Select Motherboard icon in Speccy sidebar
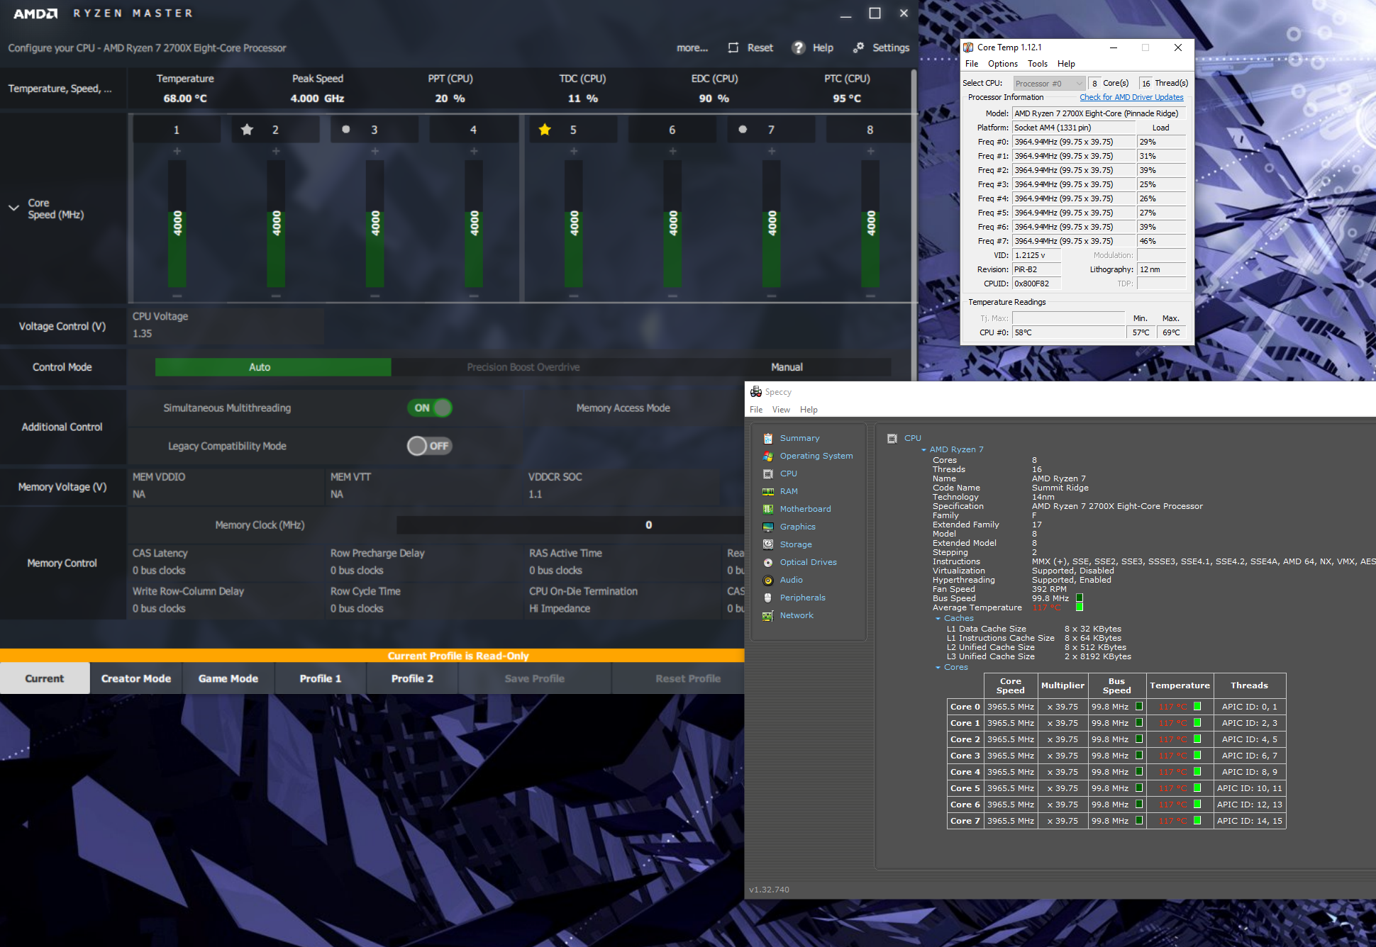The height and width of the screenshot is (947, 1376). coord(767,509)
